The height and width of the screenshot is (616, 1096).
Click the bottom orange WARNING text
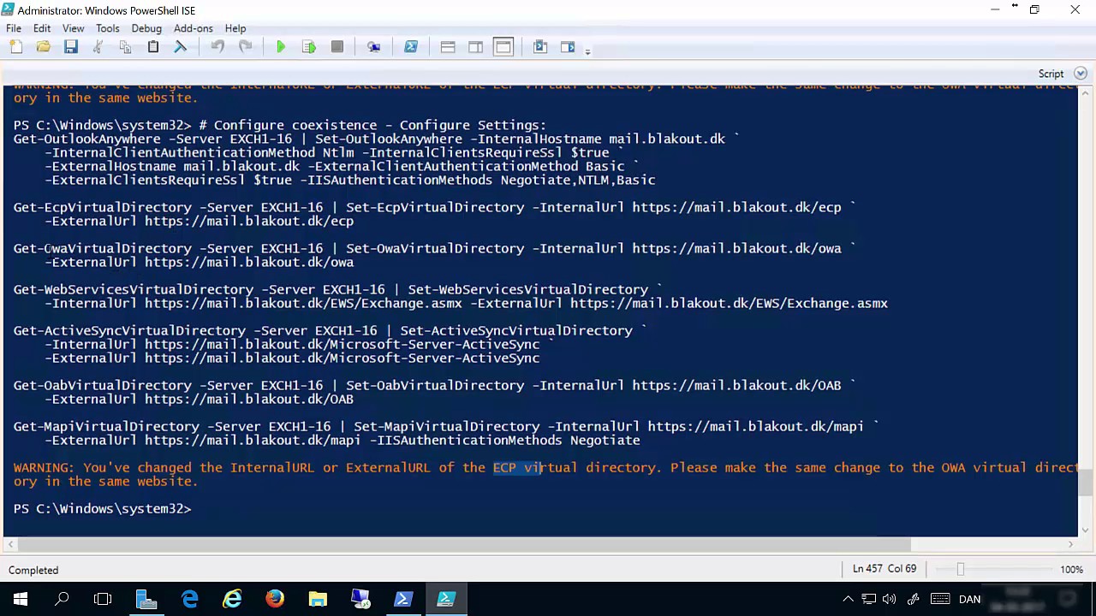pos(545,474)
